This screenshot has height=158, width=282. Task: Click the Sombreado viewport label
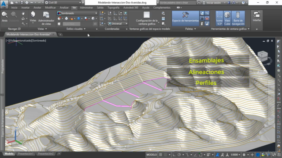[x=39, y=41]
